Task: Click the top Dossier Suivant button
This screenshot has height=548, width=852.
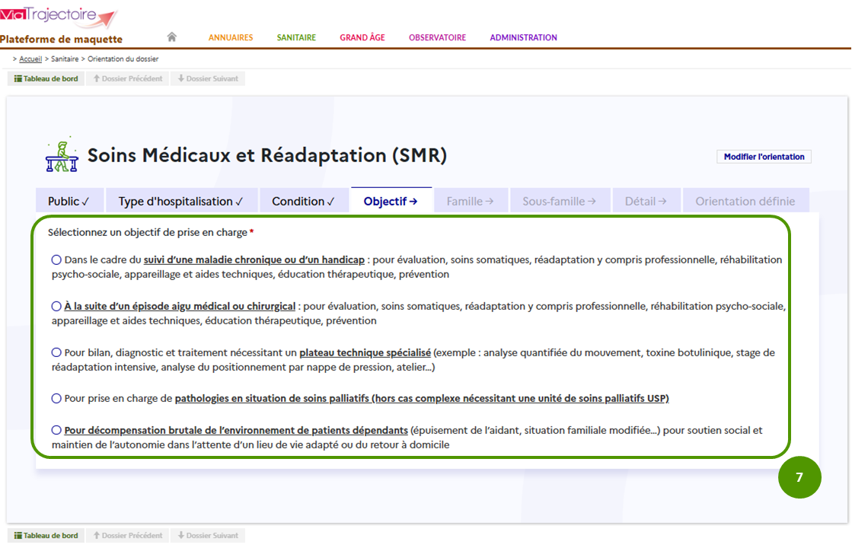Action: pos(208,78)
